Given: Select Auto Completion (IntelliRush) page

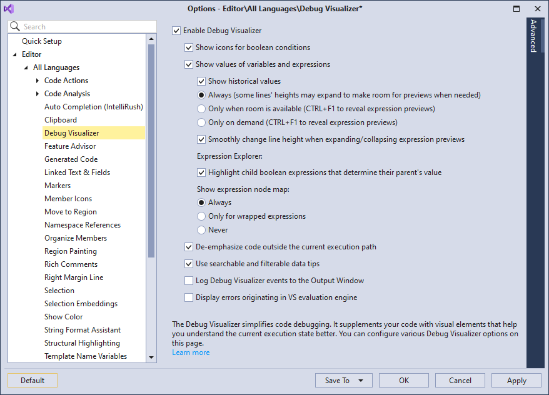Looking at the screenshot, I should tap(94, 107).
